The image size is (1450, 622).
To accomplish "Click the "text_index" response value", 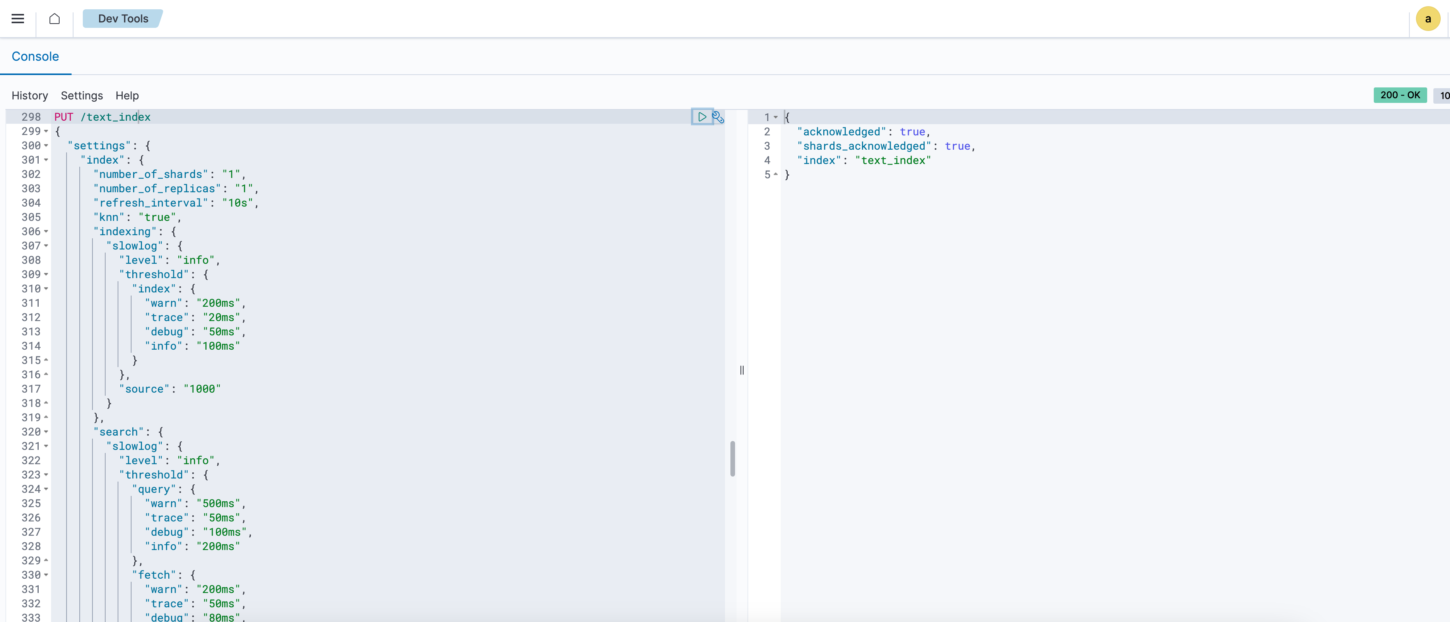I will click(x=893, y=161).
